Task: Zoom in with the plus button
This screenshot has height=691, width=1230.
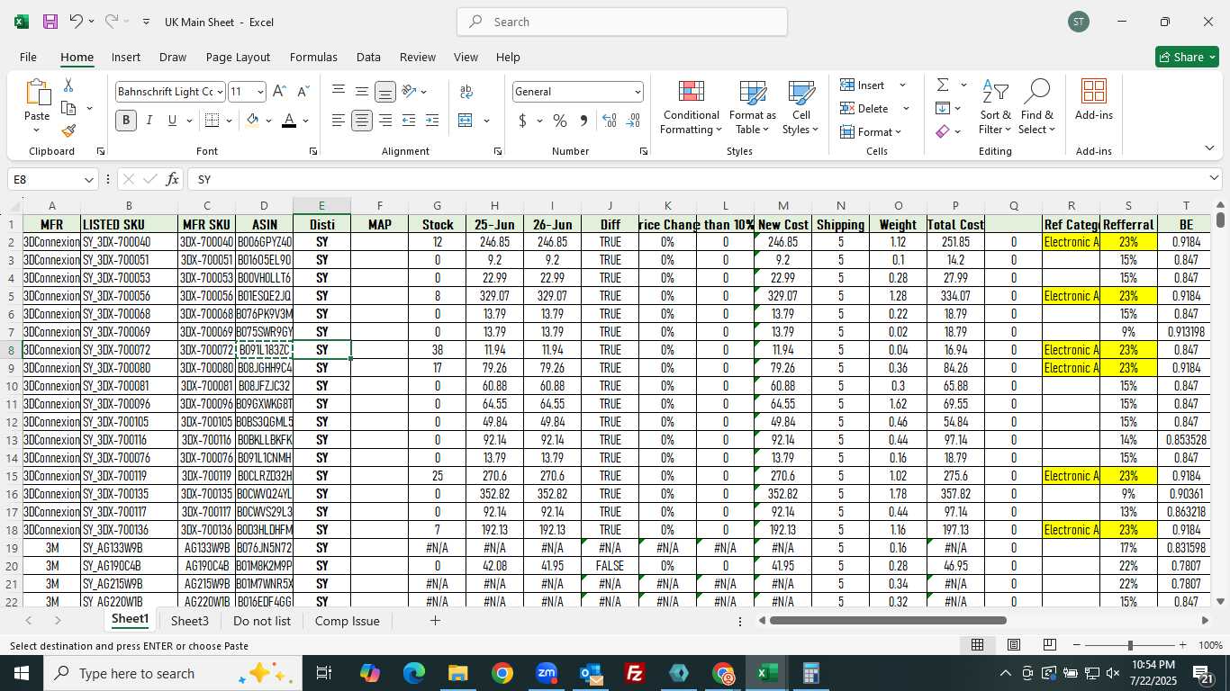Action: pyautogui.click(x=1182, y=645)
